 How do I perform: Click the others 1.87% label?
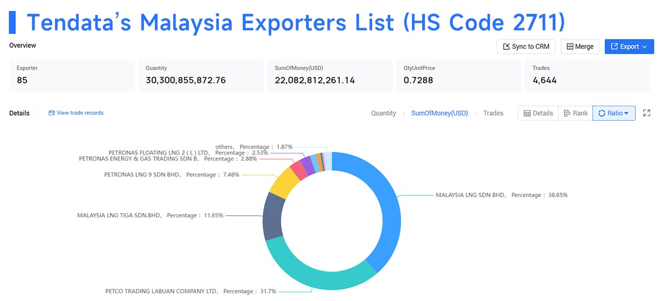click(x=253, y=147)
